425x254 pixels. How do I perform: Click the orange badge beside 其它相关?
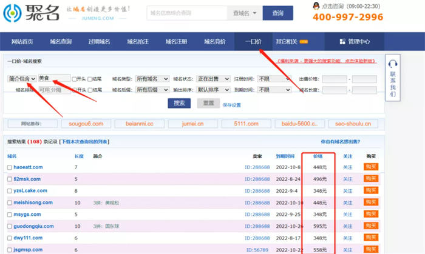(x=303, y=42)
